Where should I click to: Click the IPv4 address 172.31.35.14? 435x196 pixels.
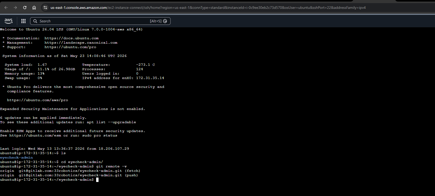click(150, 78)
